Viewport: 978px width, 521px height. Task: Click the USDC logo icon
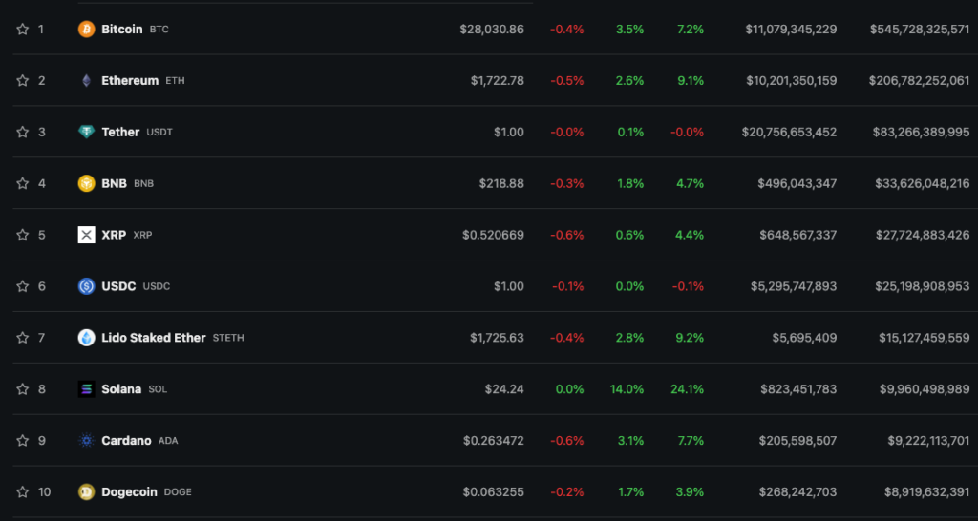tap(86, 286)
